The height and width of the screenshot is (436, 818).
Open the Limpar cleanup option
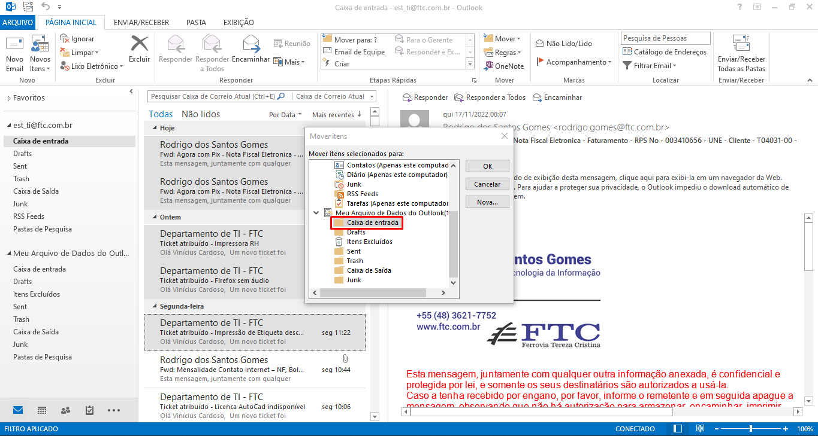pos(80,53)
